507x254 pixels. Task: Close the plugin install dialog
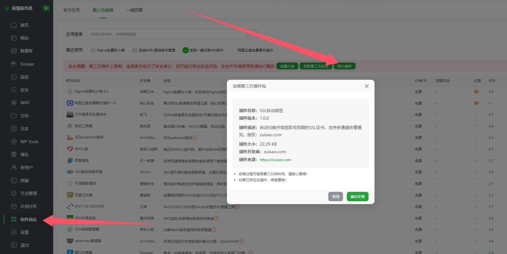point(367,86)
